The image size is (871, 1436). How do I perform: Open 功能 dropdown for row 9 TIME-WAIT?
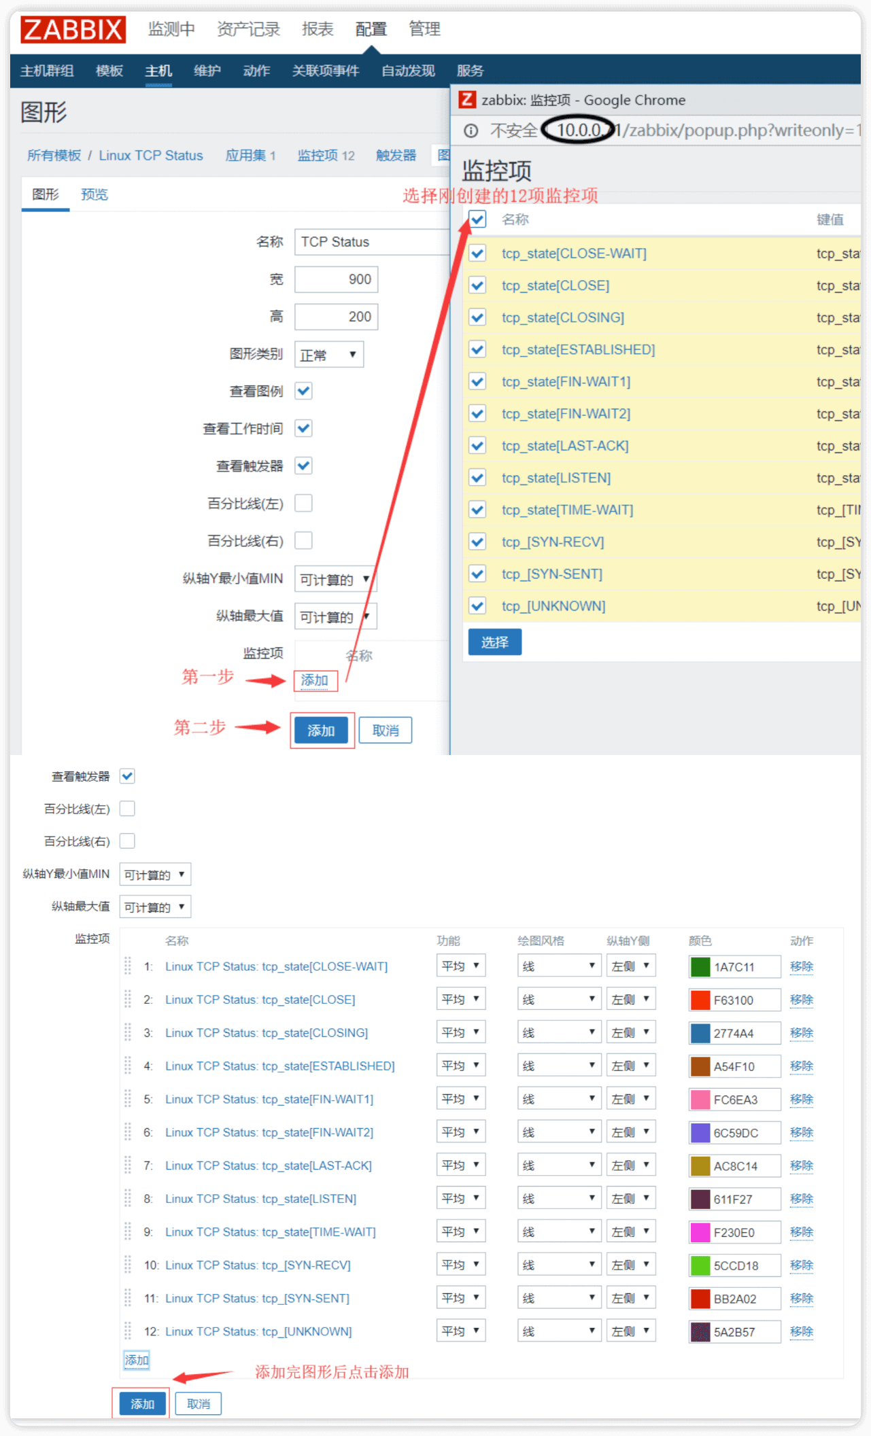[x=460, y=1231]
